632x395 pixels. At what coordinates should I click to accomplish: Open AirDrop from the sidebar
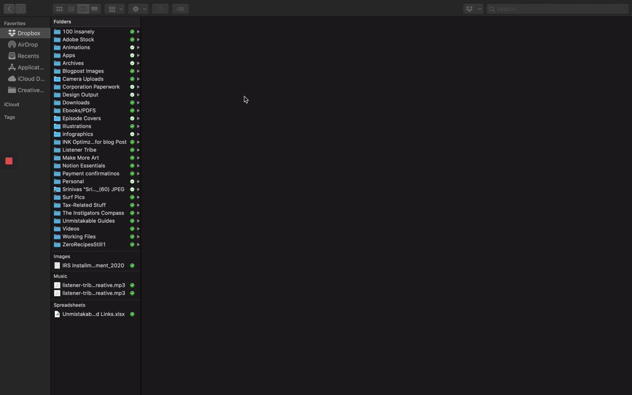[x=25, y=44]
